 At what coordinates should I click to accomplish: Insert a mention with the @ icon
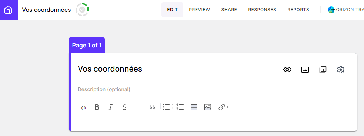pos(83,107)
